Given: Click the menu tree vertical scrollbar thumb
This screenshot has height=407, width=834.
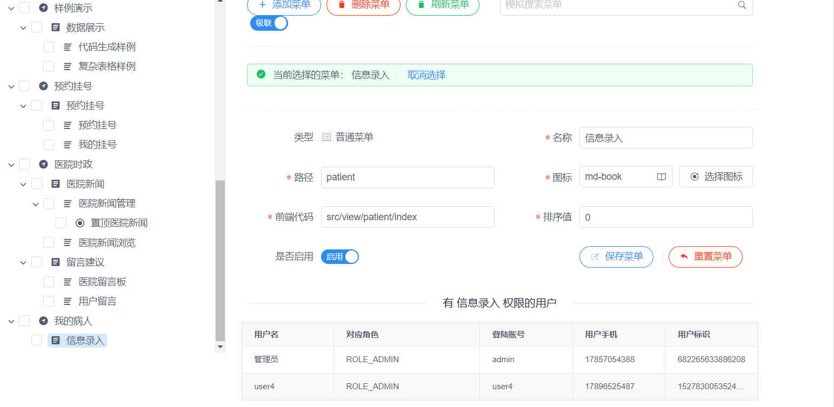Looking at the screenshot, I should tap(220, 259).
